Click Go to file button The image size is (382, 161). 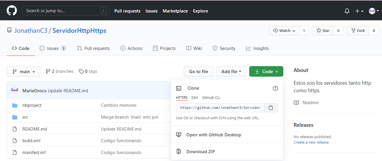(199, 72)
